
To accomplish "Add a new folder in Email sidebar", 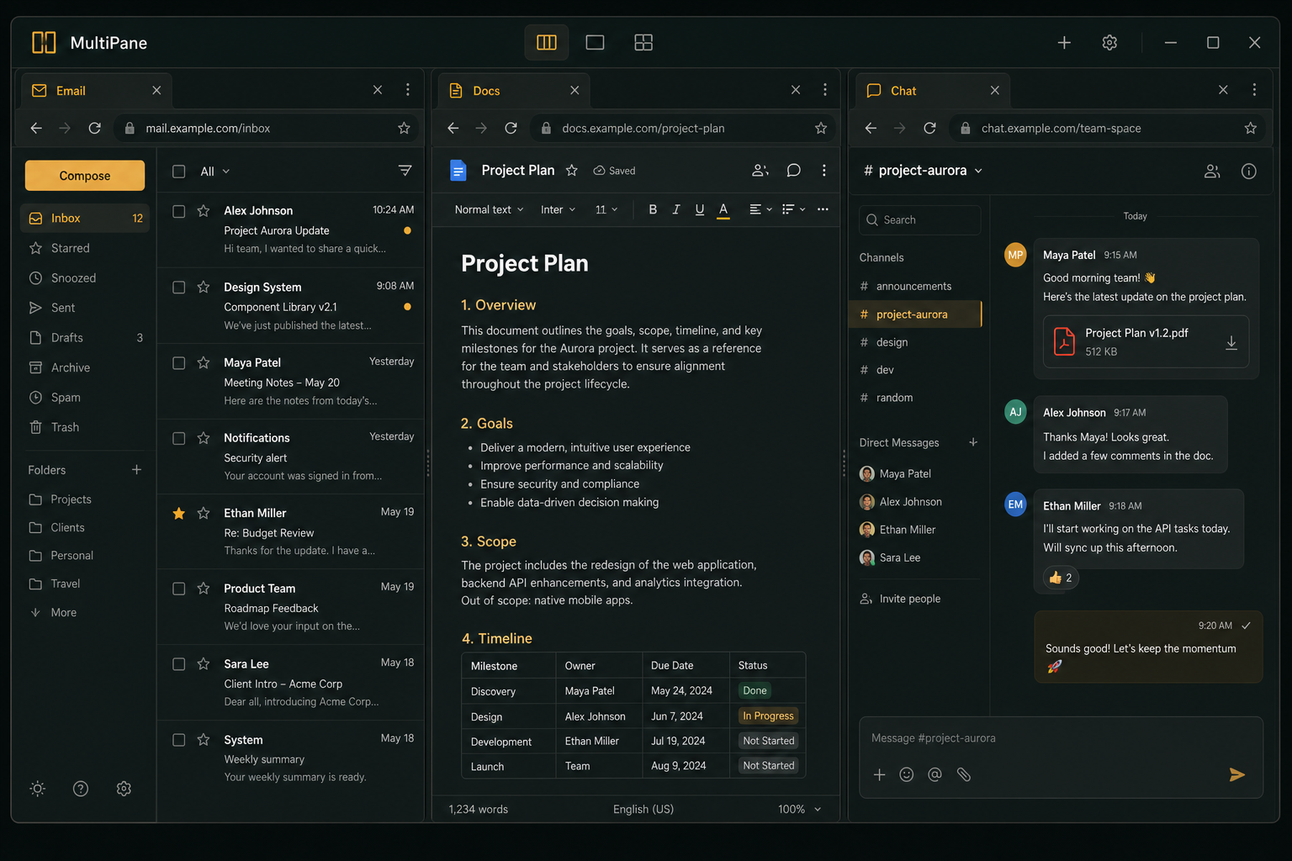I will [136, 469].
